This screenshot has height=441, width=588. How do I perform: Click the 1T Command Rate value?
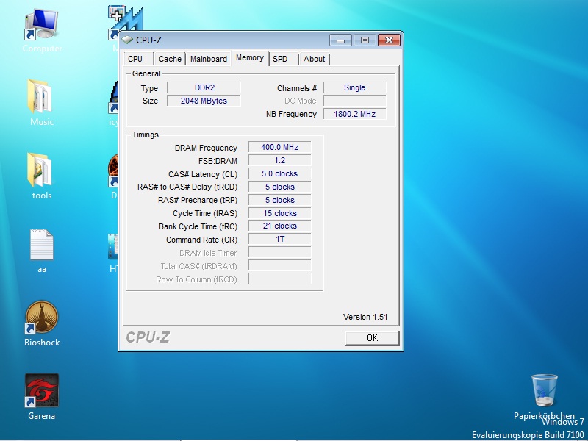click(280, 239)
